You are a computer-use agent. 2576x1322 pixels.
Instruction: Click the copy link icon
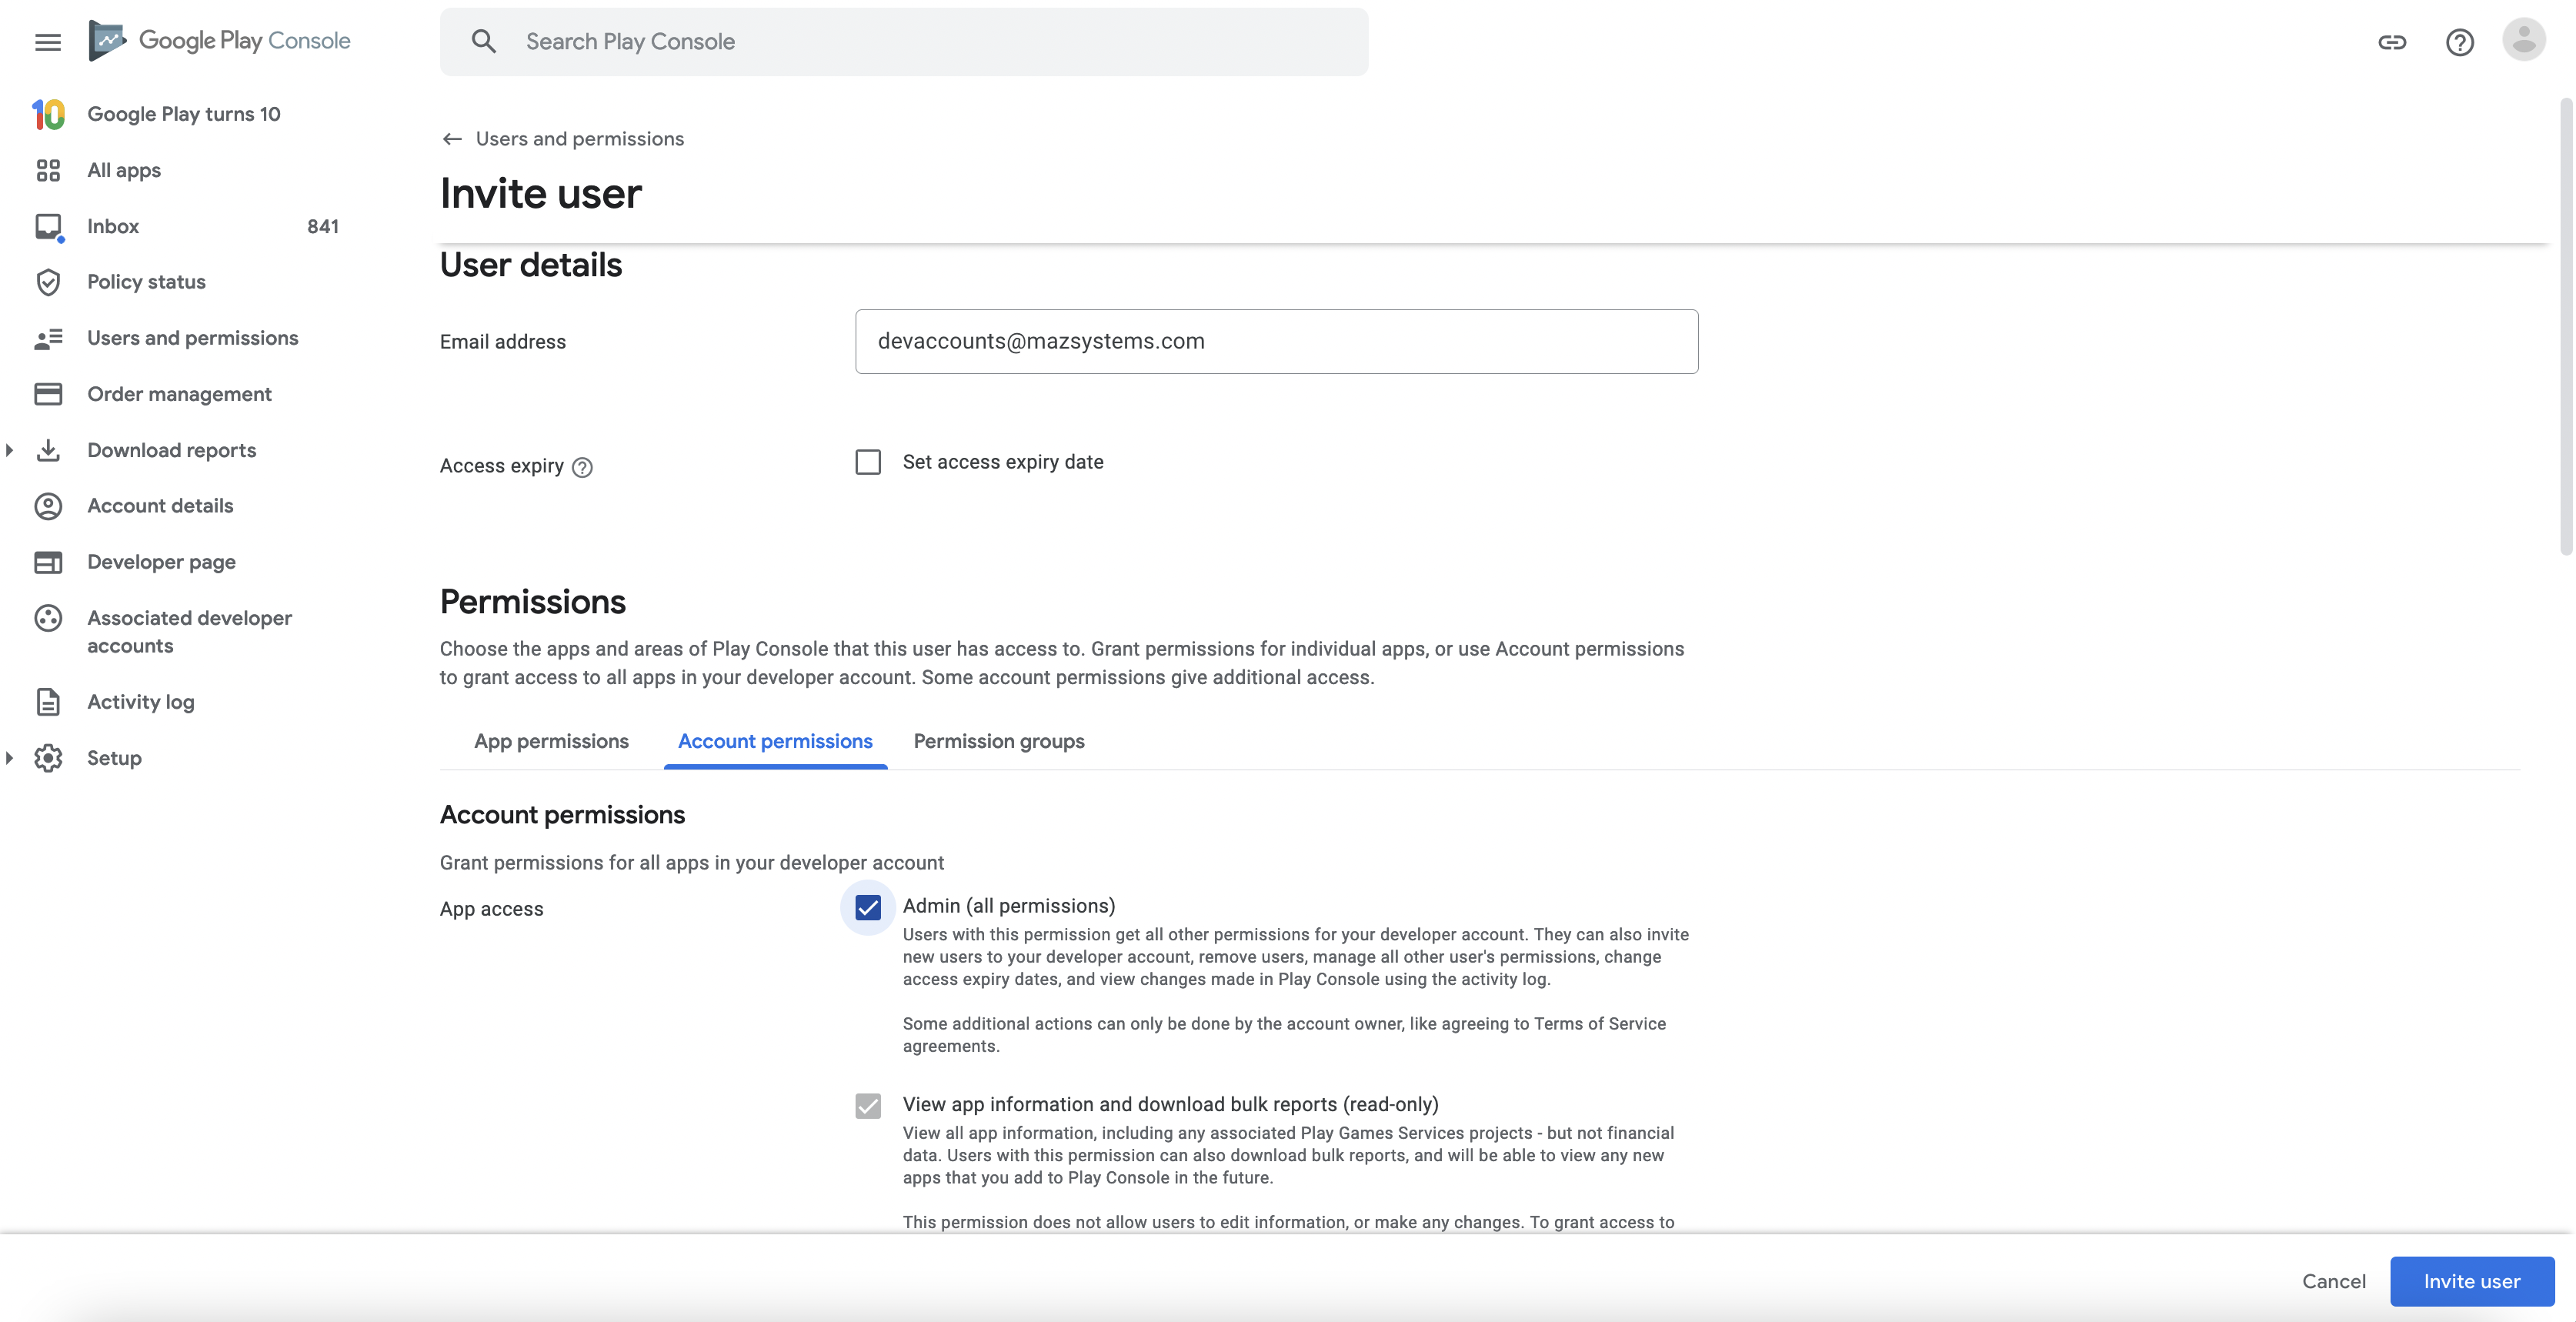point(2391,42)
